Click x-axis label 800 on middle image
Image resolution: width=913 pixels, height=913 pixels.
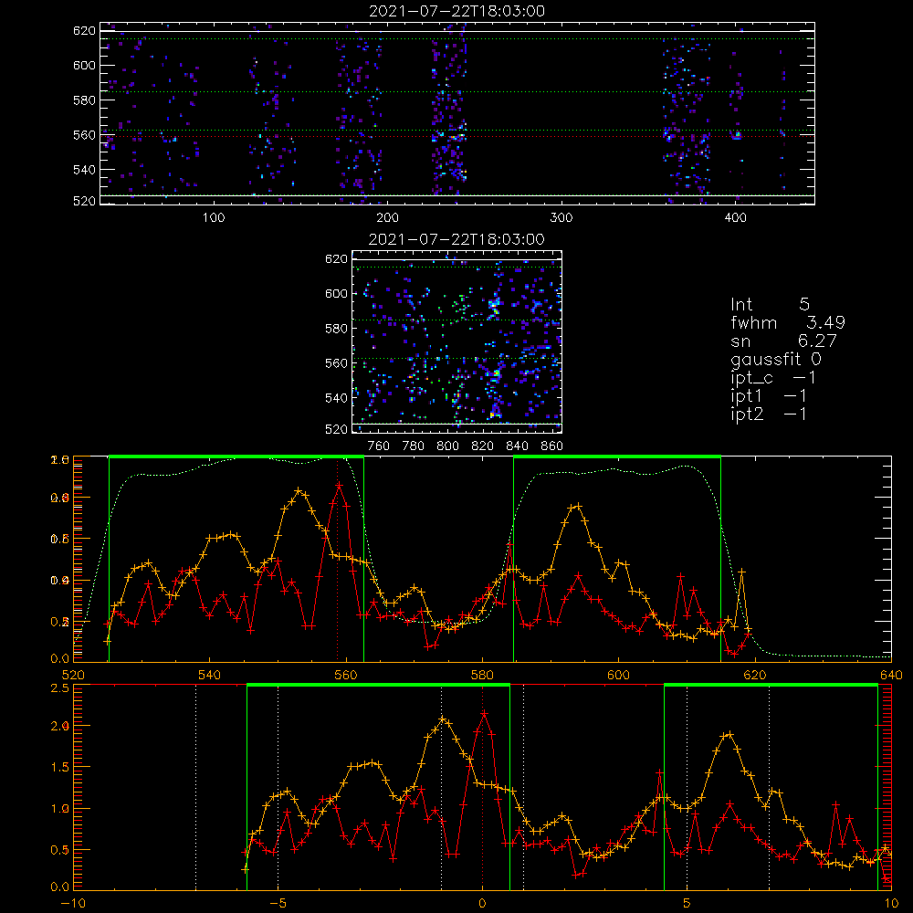pos(447,446)
